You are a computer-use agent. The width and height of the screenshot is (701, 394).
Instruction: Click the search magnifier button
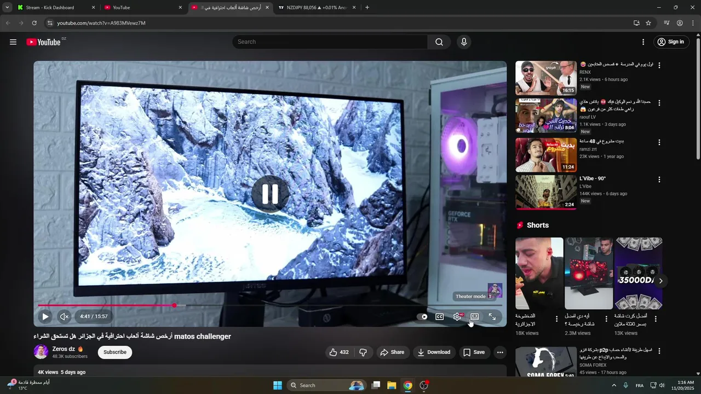coord(439,42)
